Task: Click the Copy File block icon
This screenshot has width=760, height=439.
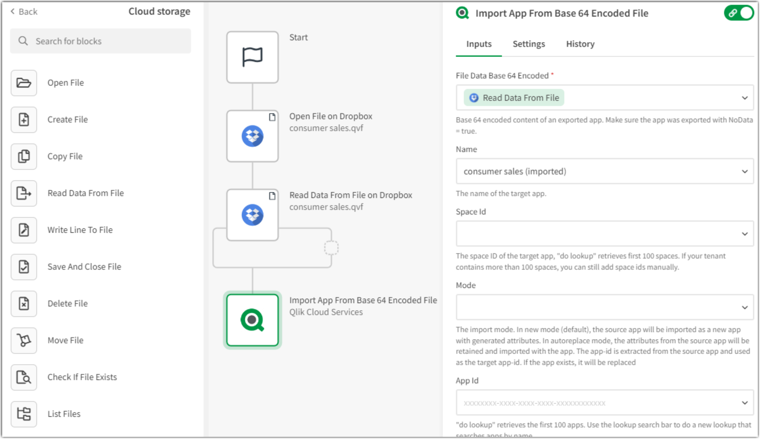Action: [23, 156]
